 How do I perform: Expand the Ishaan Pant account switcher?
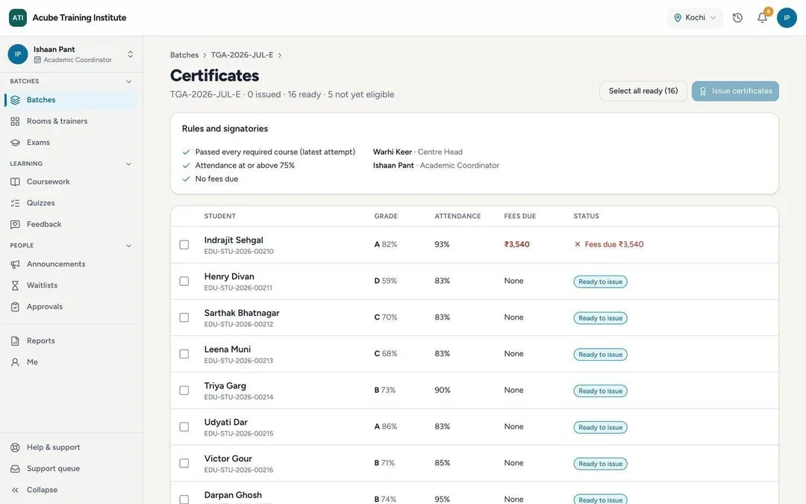point(131,54)
